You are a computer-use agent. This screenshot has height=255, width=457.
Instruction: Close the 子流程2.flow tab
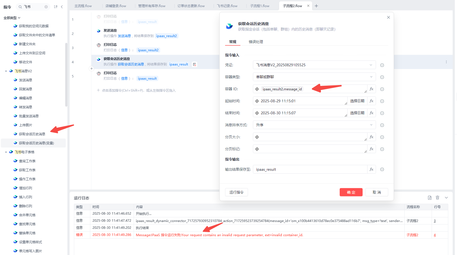[x=308, y=6]
